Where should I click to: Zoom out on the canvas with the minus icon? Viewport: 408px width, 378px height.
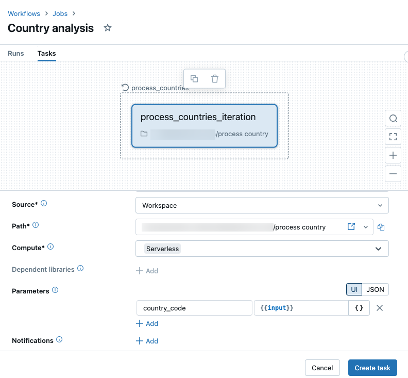[393, 174]
